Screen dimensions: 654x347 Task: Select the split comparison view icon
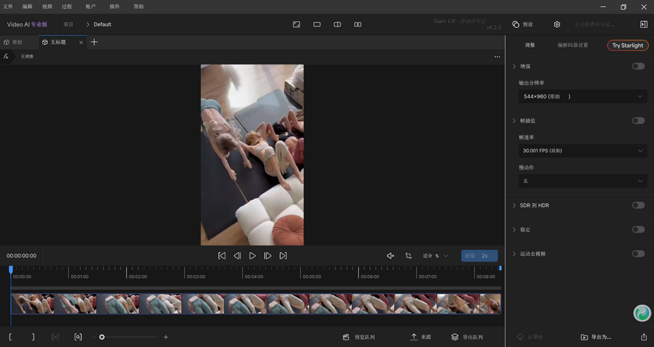338,24
